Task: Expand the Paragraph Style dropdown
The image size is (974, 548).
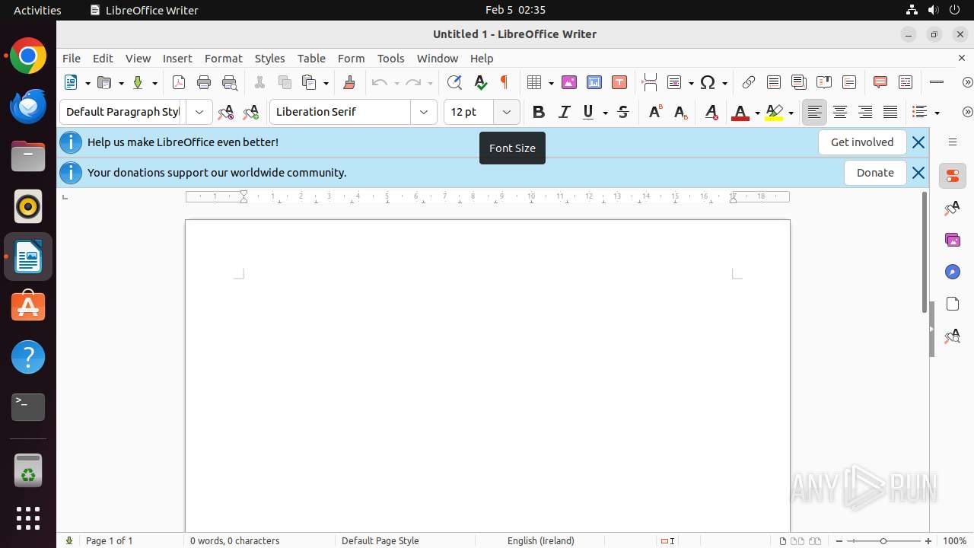Action: pos(199,112)
